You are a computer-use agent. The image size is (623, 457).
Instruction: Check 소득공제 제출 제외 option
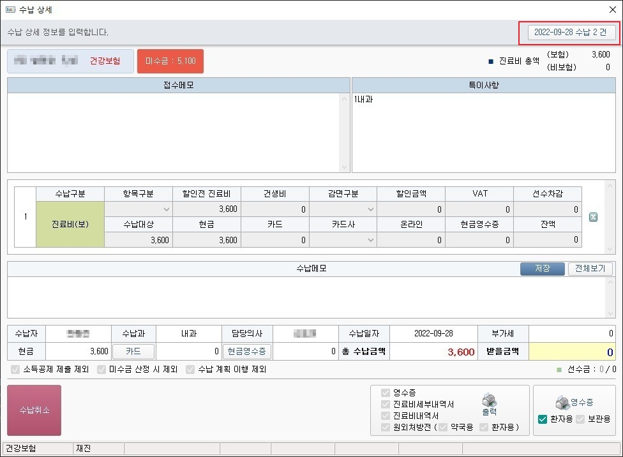pos(15,370)
